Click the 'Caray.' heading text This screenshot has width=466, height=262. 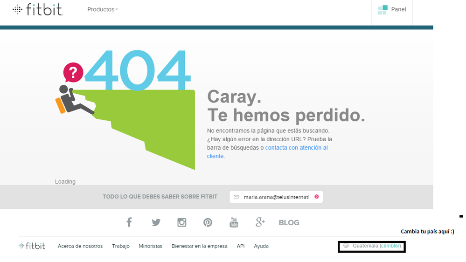pyautogui.click(x=234, y=97)
